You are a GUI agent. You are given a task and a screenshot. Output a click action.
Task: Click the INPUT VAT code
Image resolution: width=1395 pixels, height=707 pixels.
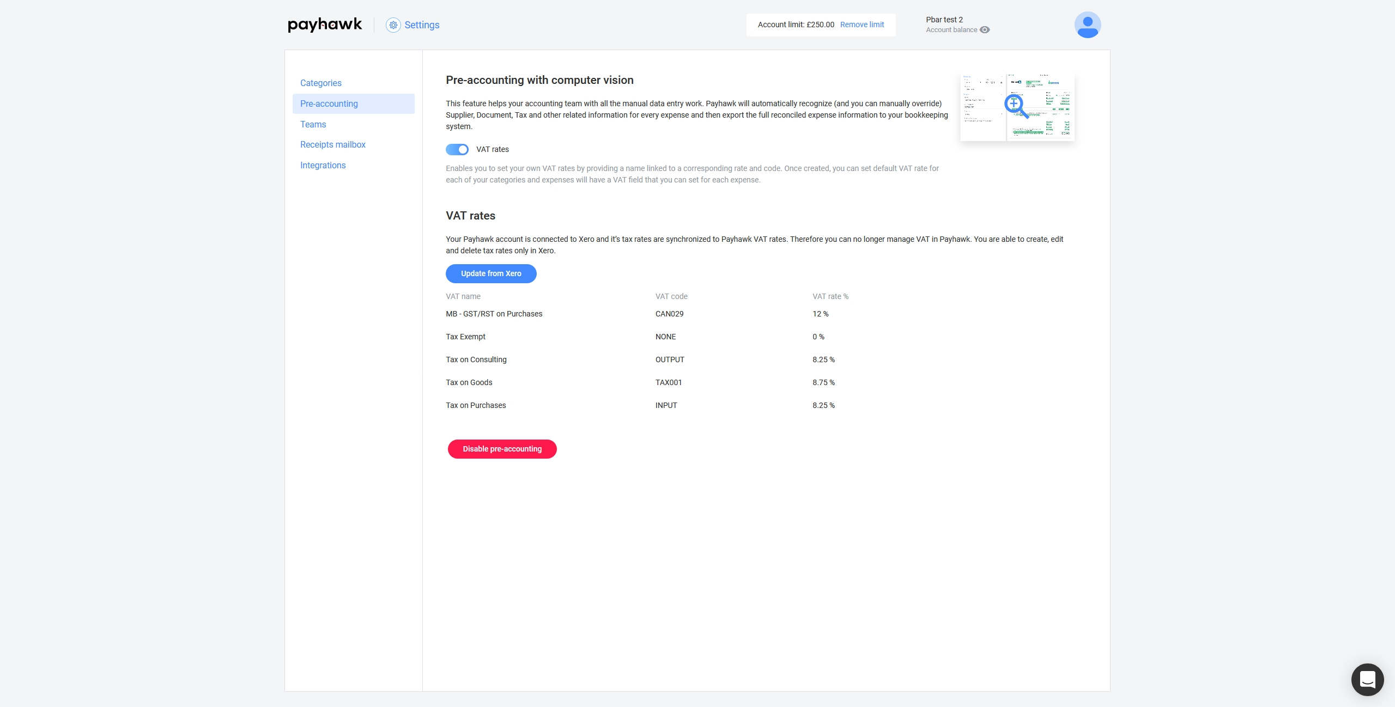[x=666, y=405]
